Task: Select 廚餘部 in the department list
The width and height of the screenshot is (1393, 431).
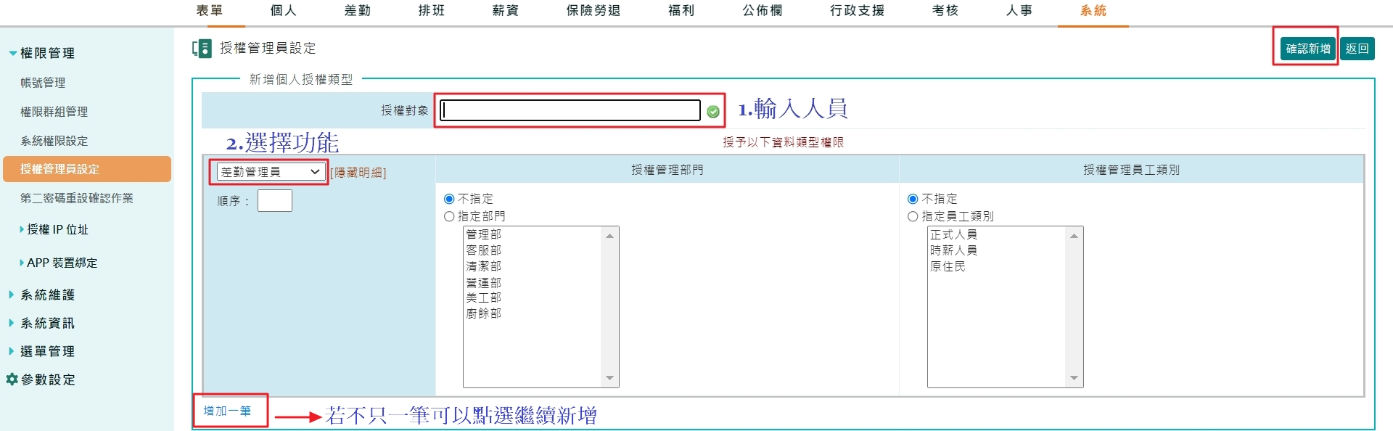Action: click(484, 313)
